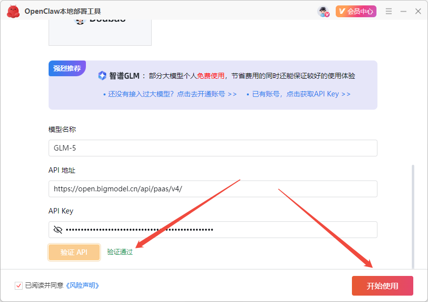Open the hamburger menu icon
The image size is (428, 302).
coord(388,11)
